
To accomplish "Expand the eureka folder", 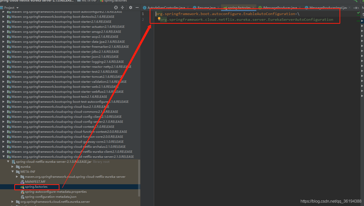I will click(x=12, y=167).
